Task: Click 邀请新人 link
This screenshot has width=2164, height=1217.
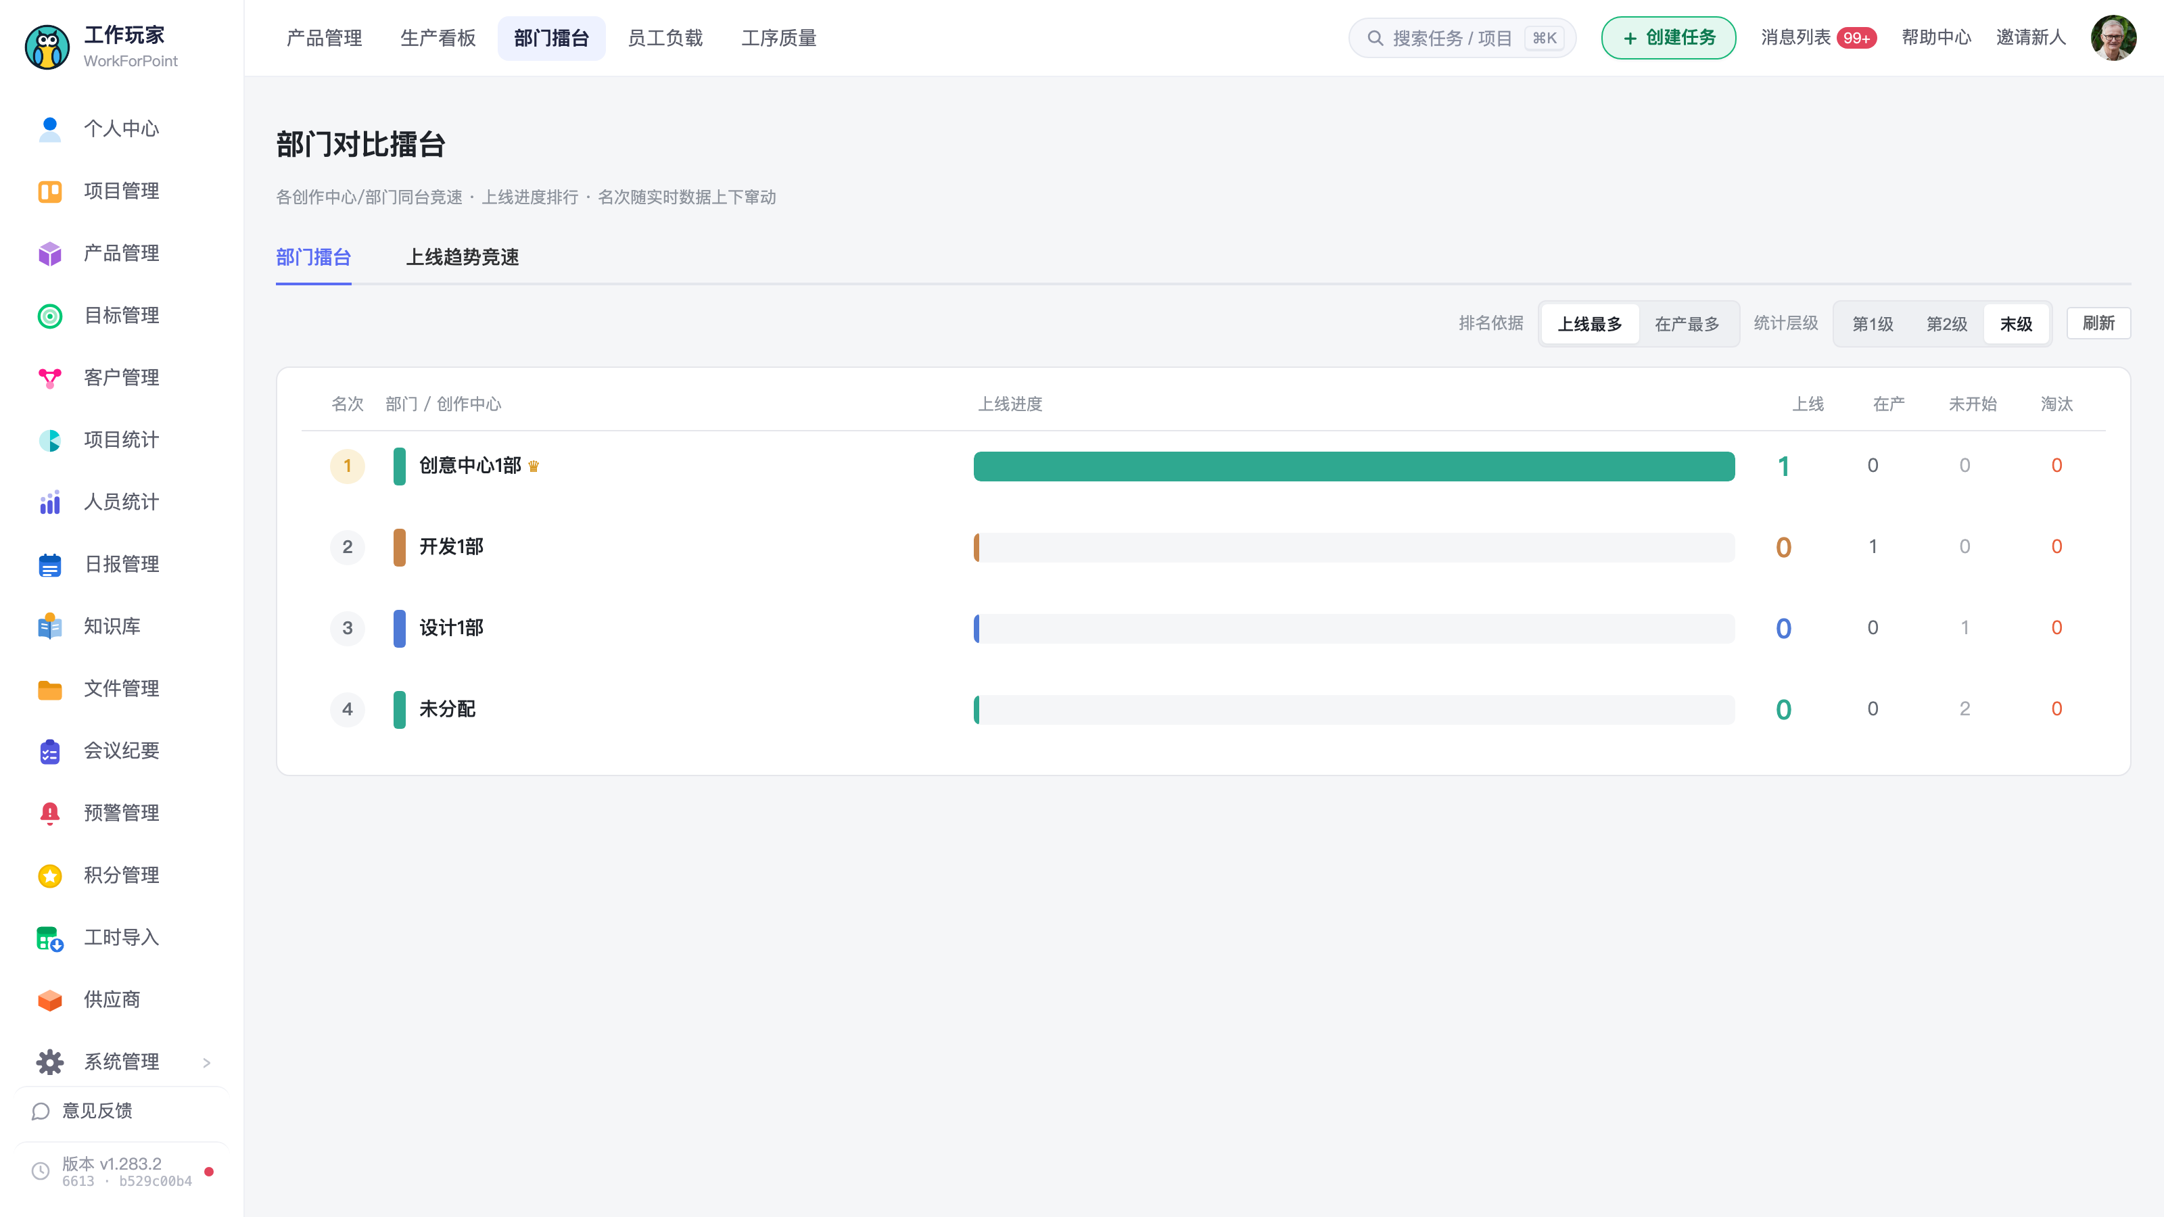Action: pos(2030,38)
